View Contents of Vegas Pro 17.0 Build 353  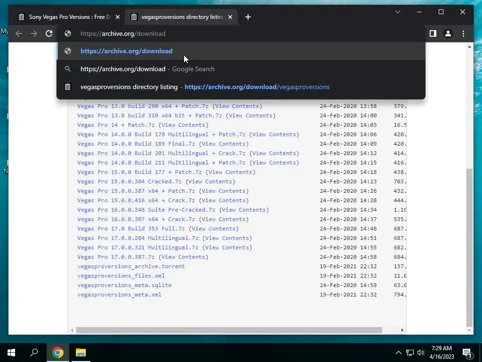(213, 229)
